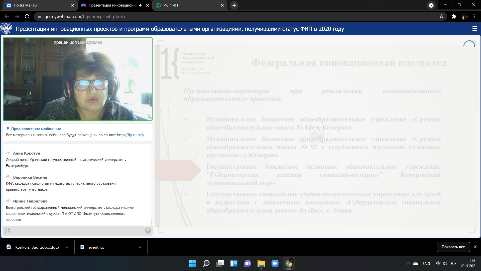Expand options for Konkurs_Bud_zdo docx download
The image size is (481, 271).
pos(67,247)
